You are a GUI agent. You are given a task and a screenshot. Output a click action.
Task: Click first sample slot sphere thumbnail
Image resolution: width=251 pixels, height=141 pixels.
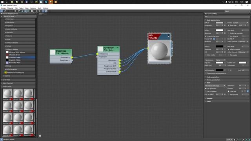(x=8, y=93)
